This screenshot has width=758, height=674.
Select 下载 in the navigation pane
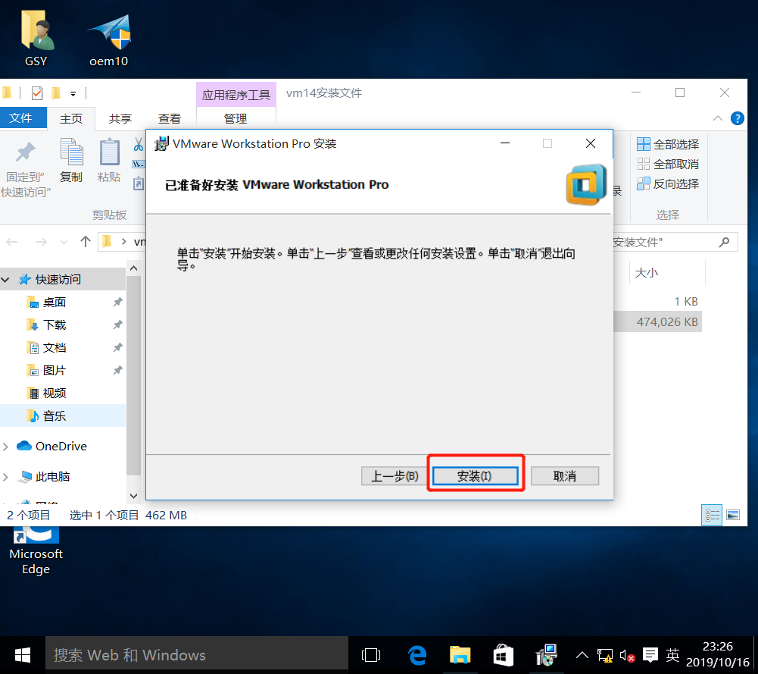coord(55,324)
